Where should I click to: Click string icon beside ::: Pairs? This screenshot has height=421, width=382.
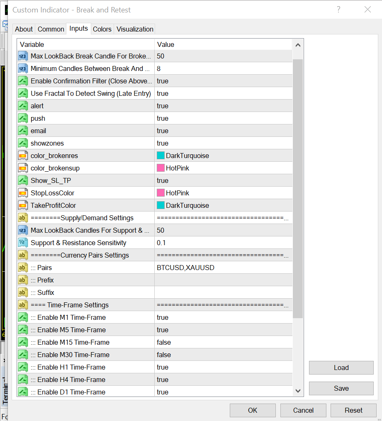23,268
